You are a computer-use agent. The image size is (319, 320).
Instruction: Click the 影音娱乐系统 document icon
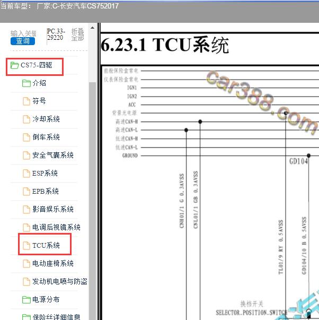26,210
